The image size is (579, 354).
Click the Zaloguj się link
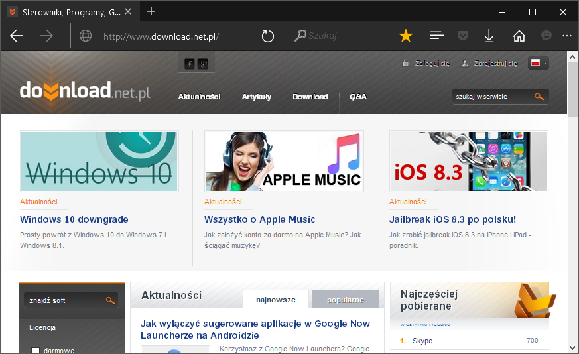click(x=432, y=63)
